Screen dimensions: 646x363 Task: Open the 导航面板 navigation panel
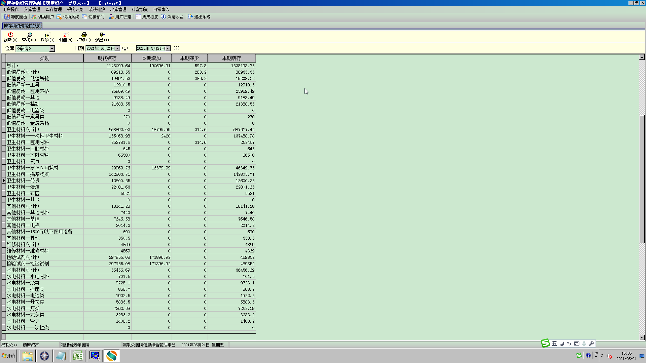pyautogui.click(x=16, y=17)
